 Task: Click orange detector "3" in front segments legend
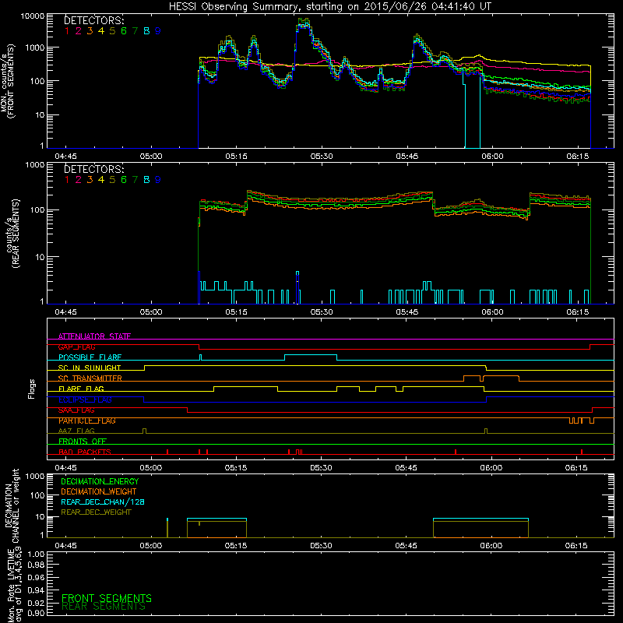[90, 31]
